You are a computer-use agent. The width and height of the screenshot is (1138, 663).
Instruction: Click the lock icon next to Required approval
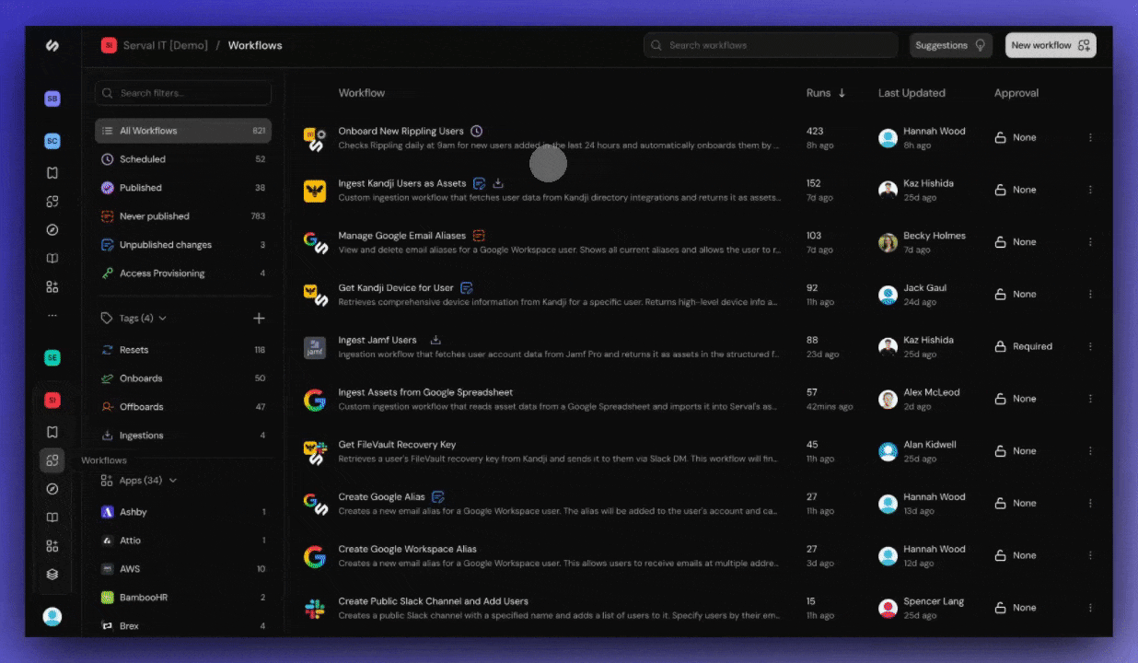coord(1003,346)
